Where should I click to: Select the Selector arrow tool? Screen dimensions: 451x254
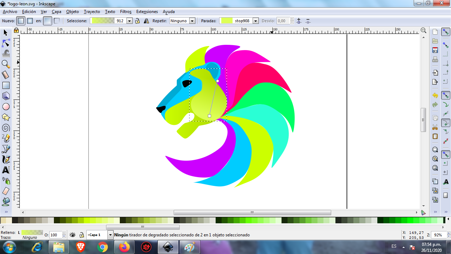coord(6,33)
